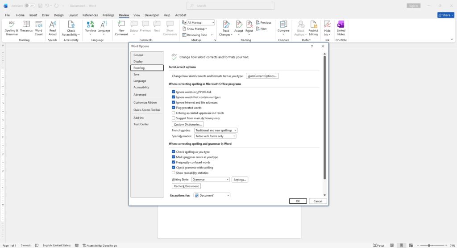Open the Spanish modes dropdown
Image resolution: width=457 pixels, height=248 pixels.
coord(215,136)
